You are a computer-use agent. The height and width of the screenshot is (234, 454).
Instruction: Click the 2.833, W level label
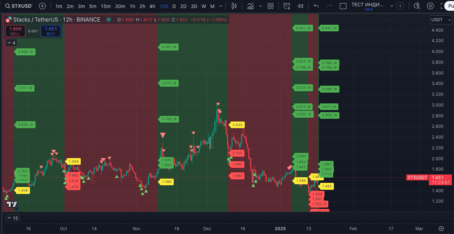pos(303,114)
